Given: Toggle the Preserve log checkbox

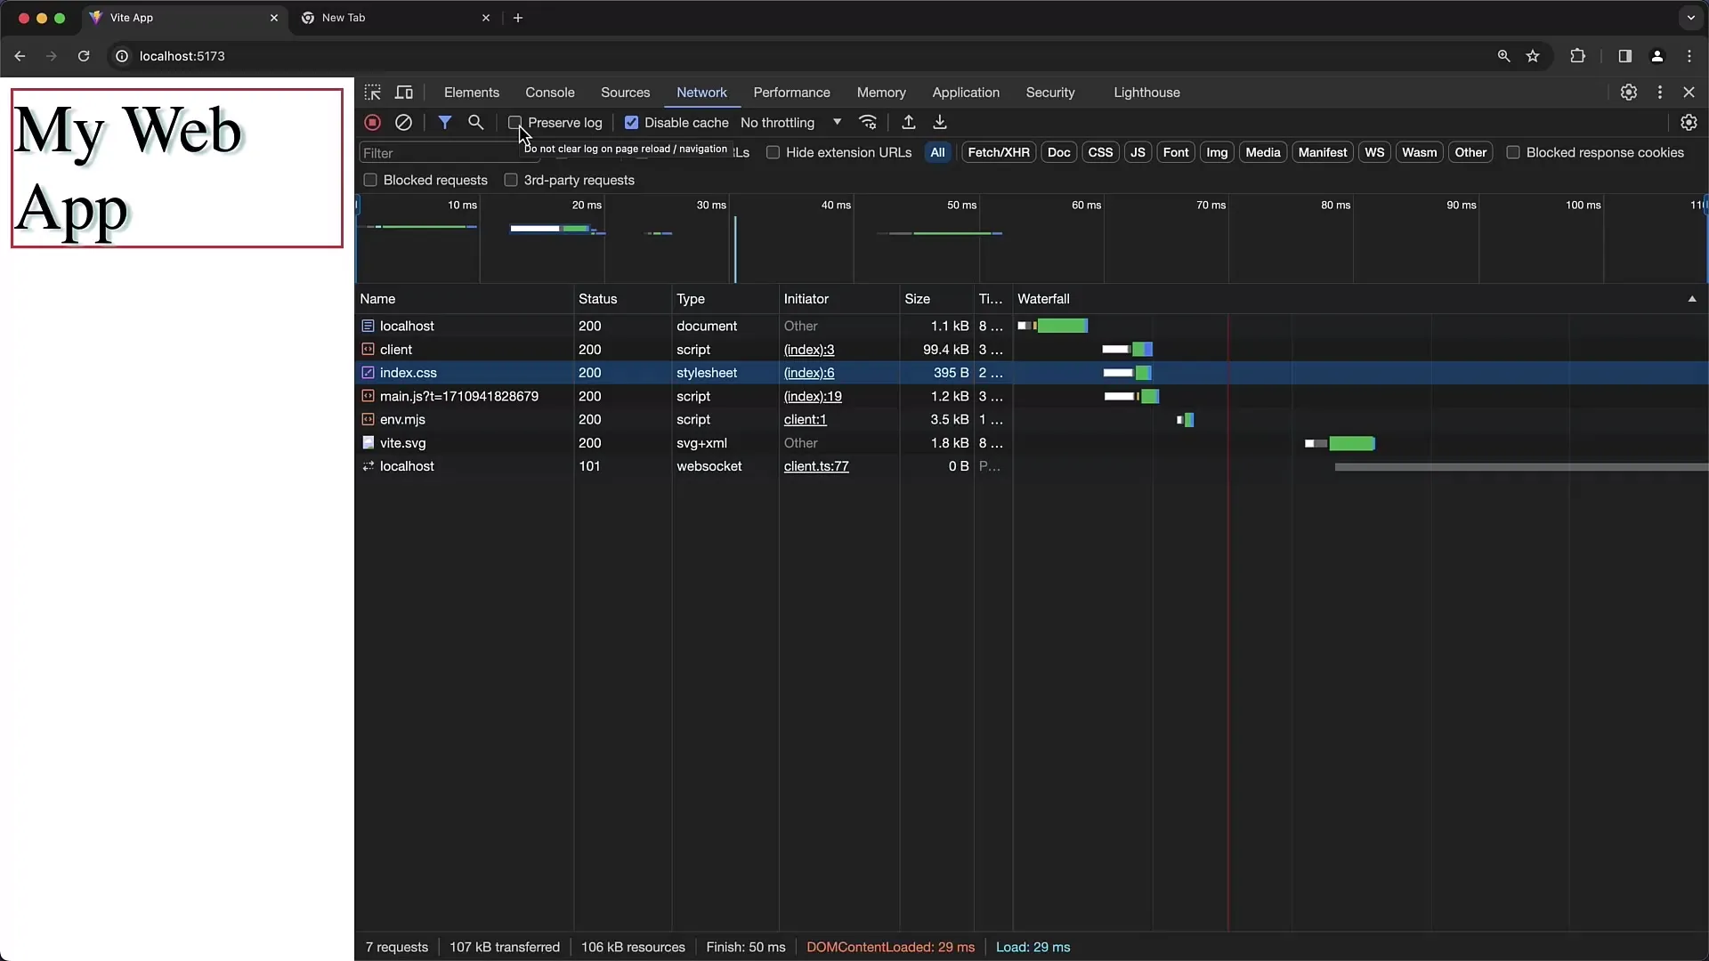Looking at the screenshot, I should [x=515, y=122].
